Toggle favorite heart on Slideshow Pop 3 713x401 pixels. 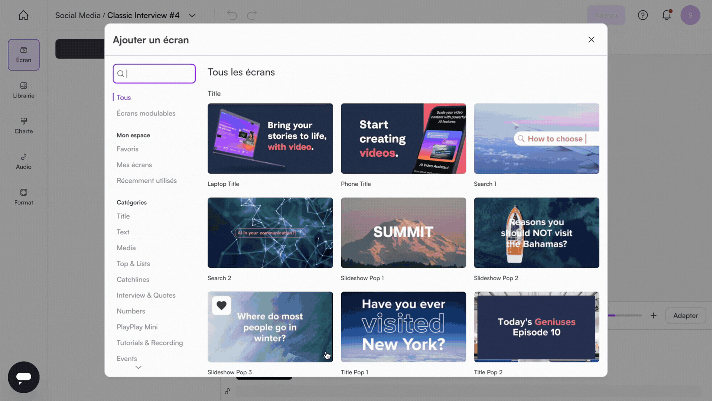[x=221, y=305]
